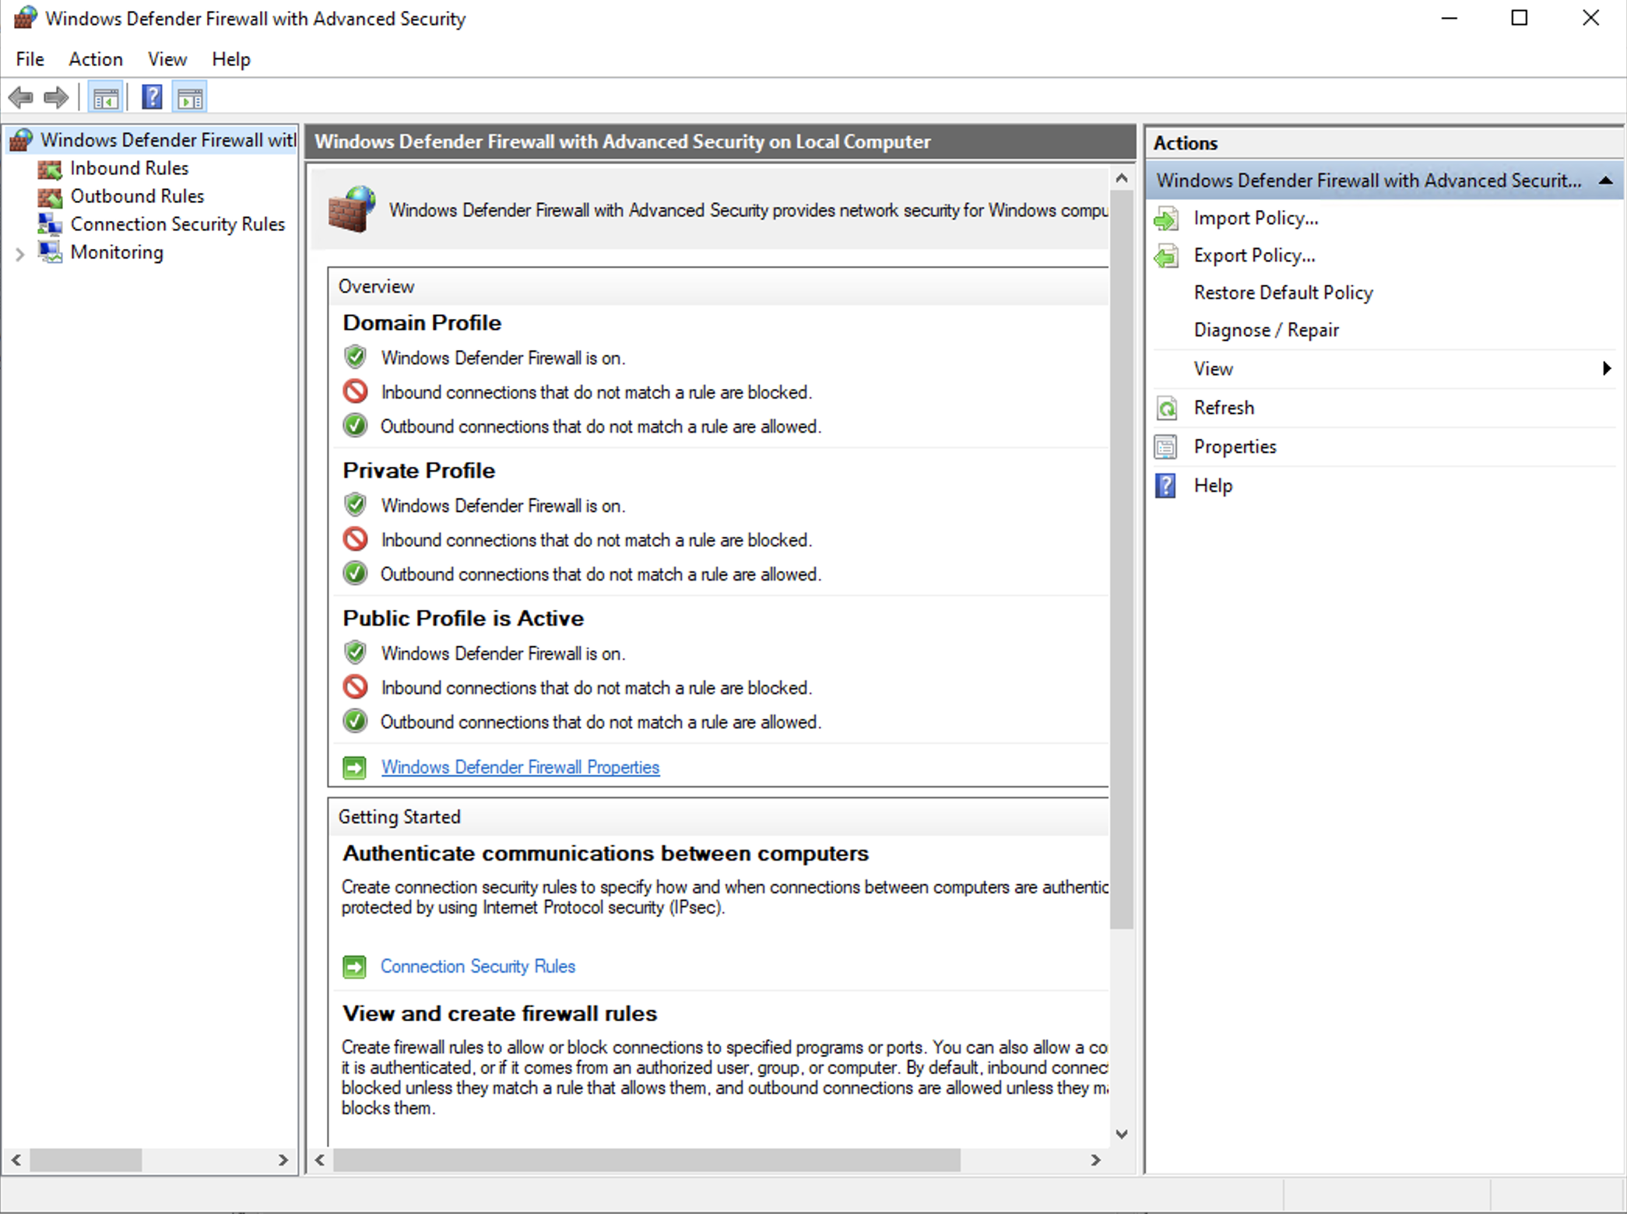
Task: Click the application icon in the title bar
Action: click(25, 18)
